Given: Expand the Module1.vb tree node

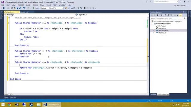Looking at the screenshot, I should click(x=154, y=33).
